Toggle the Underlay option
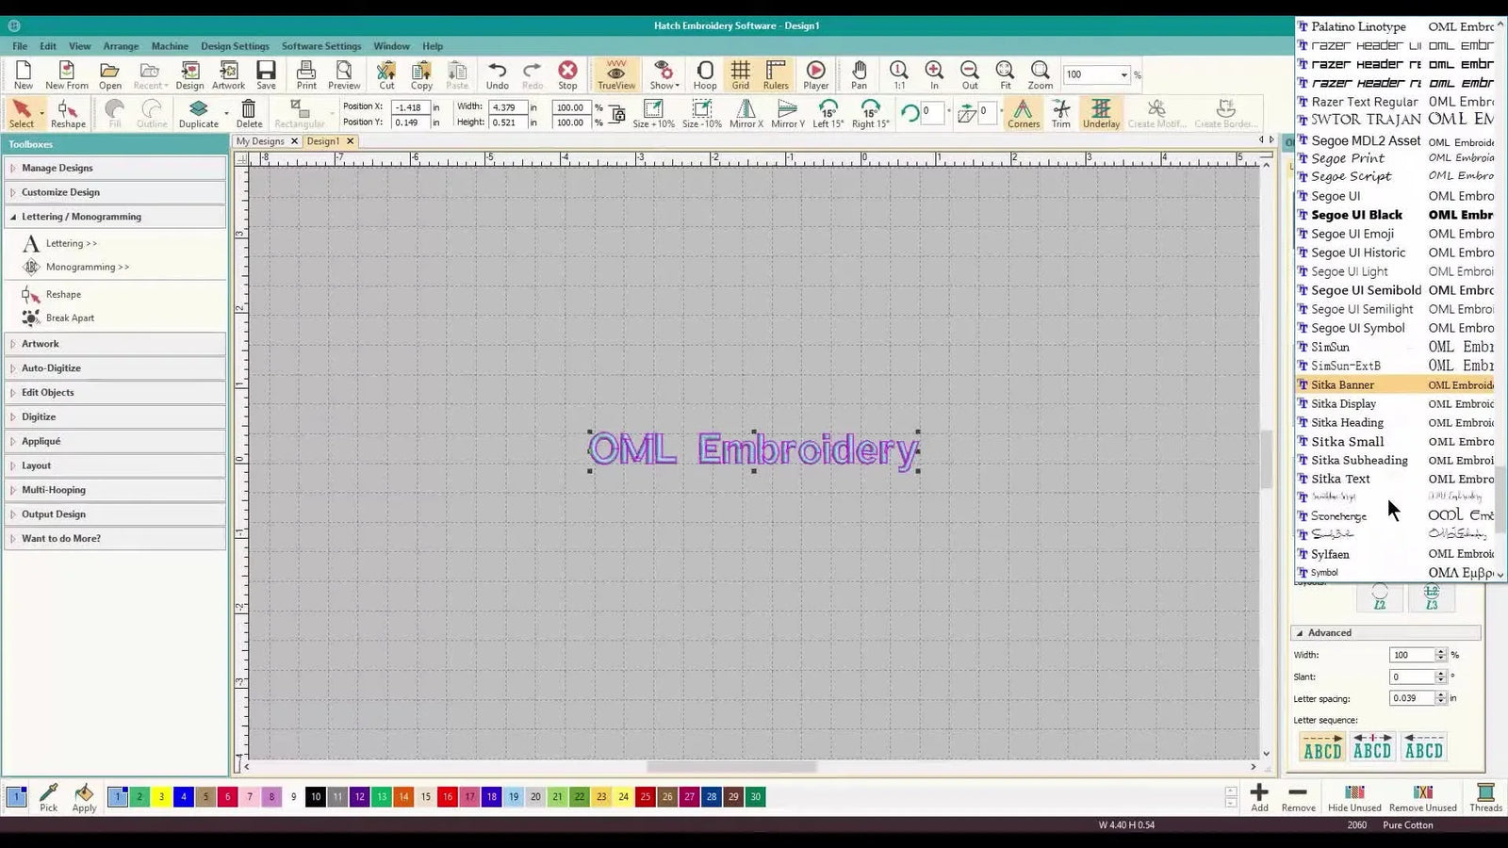 (x=1101, y=114)
